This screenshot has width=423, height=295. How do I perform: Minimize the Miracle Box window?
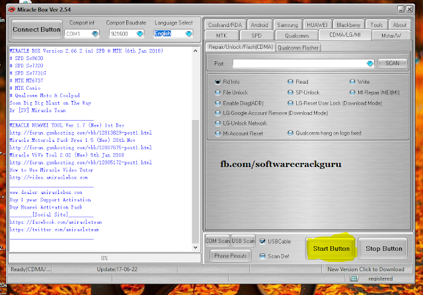tap(401, 9)
